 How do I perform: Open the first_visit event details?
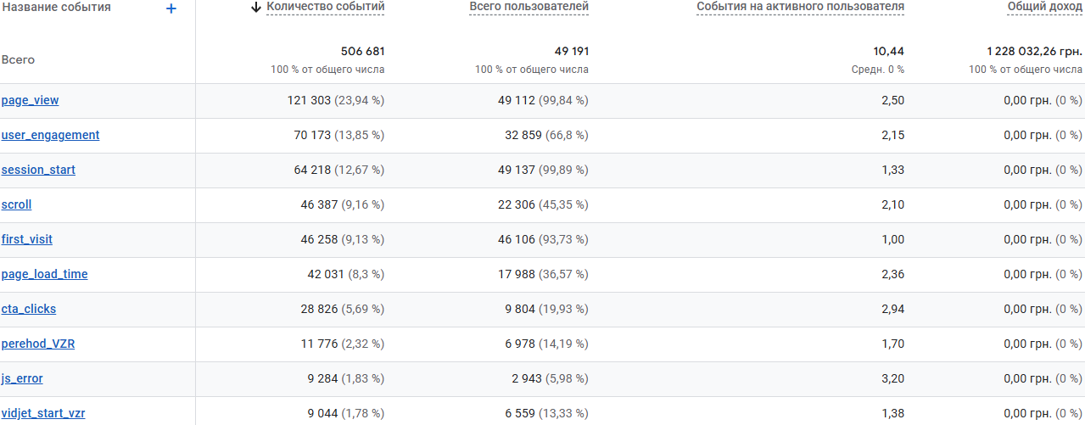click(x=27, y=239)
